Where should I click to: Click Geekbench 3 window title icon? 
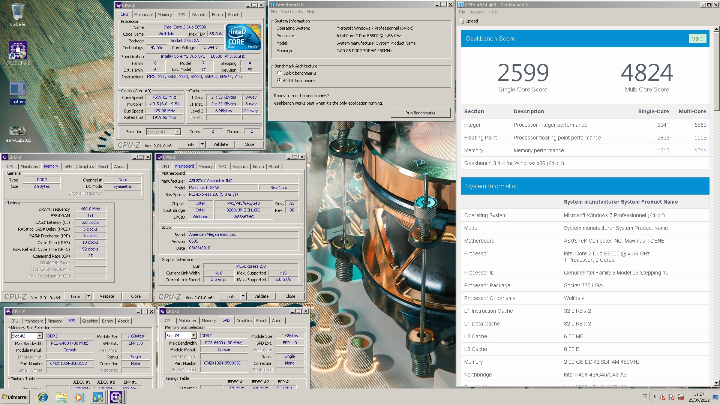[x=273, y=4]
